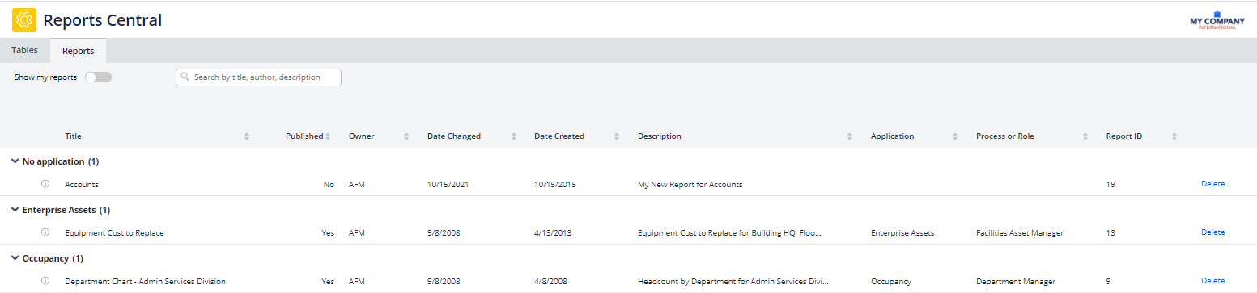Viewport: 1257px width, 293px height.
Task: Sort by Description column arrows
Action: (x=850, y=136)
